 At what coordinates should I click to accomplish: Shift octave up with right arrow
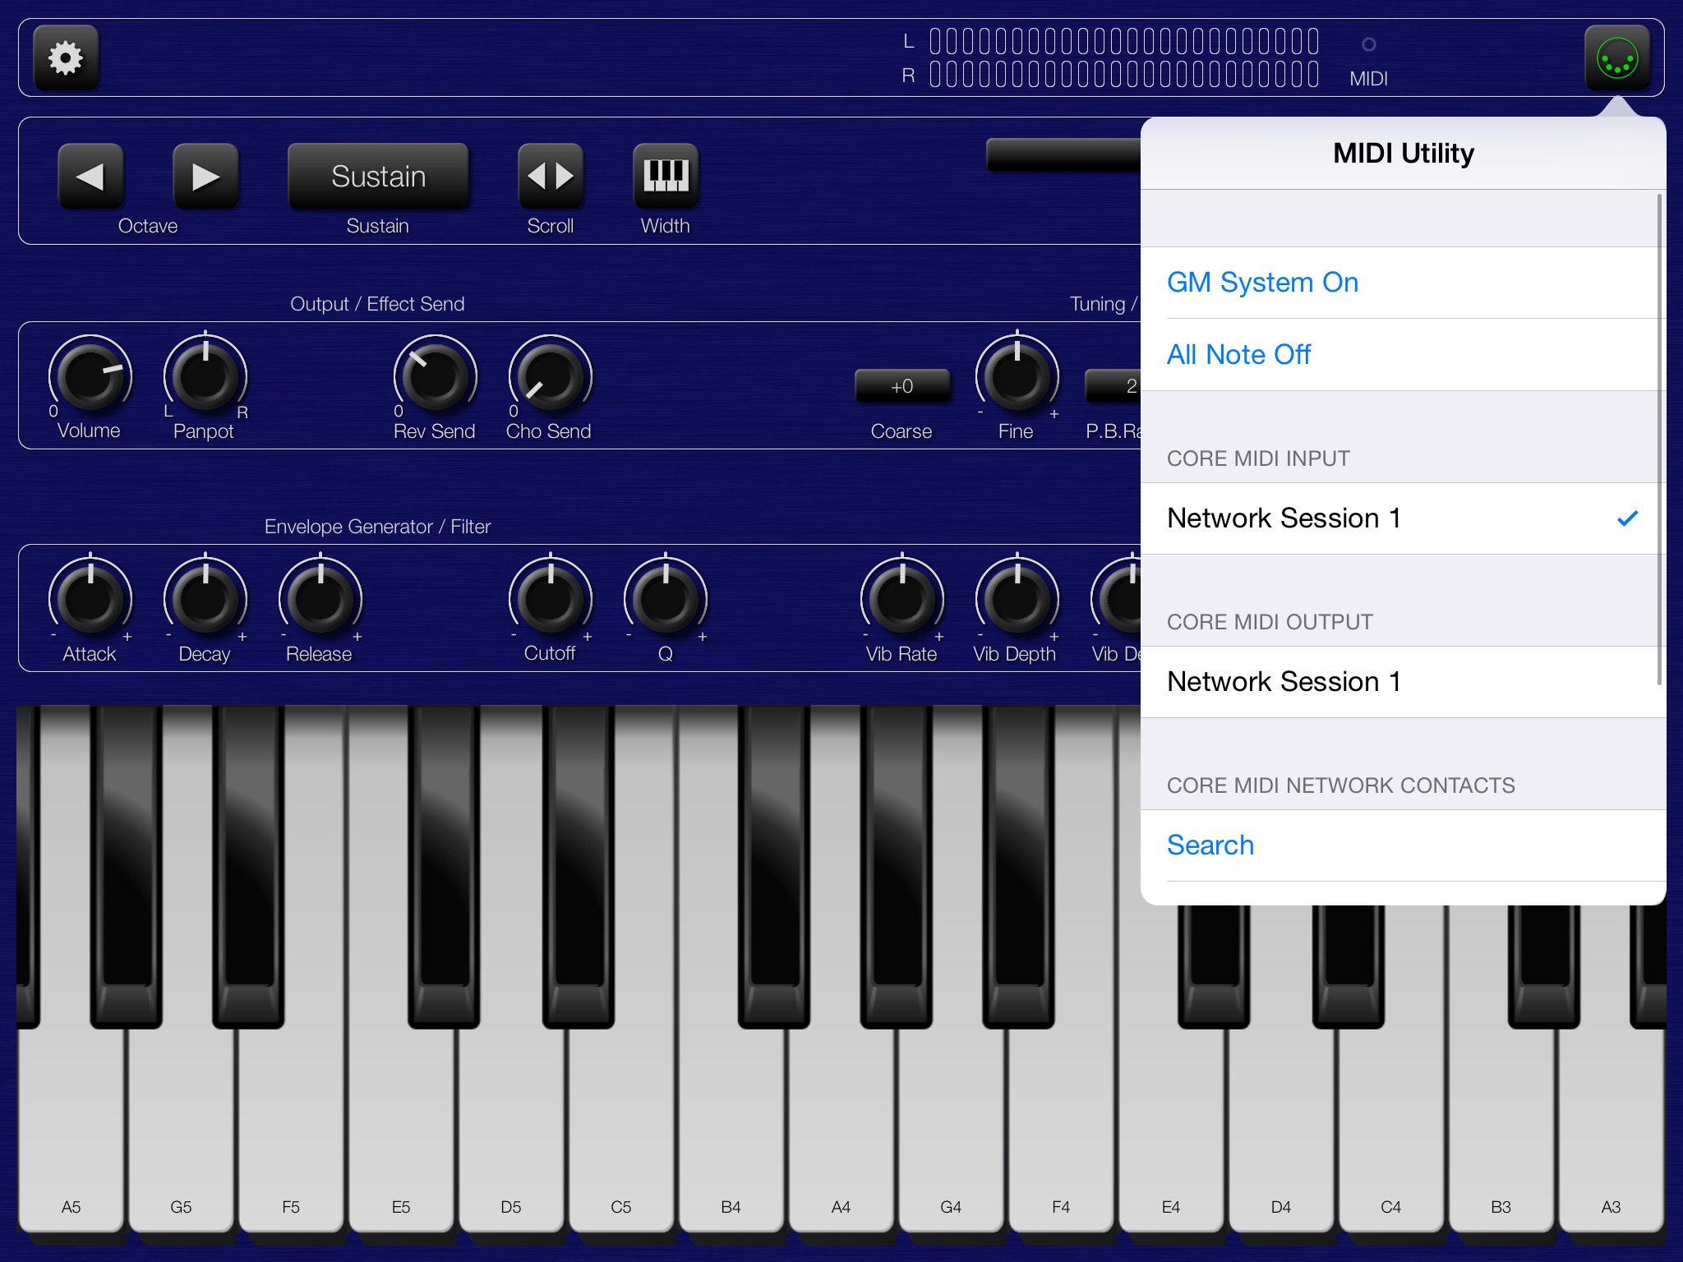[x=205, y=176]
